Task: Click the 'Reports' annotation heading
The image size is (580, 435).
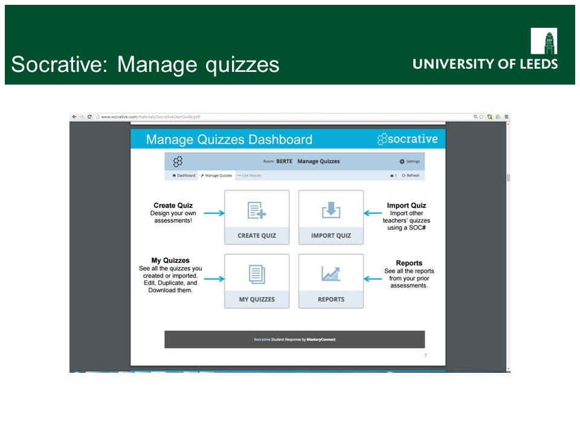Action: tap(409, 263)
